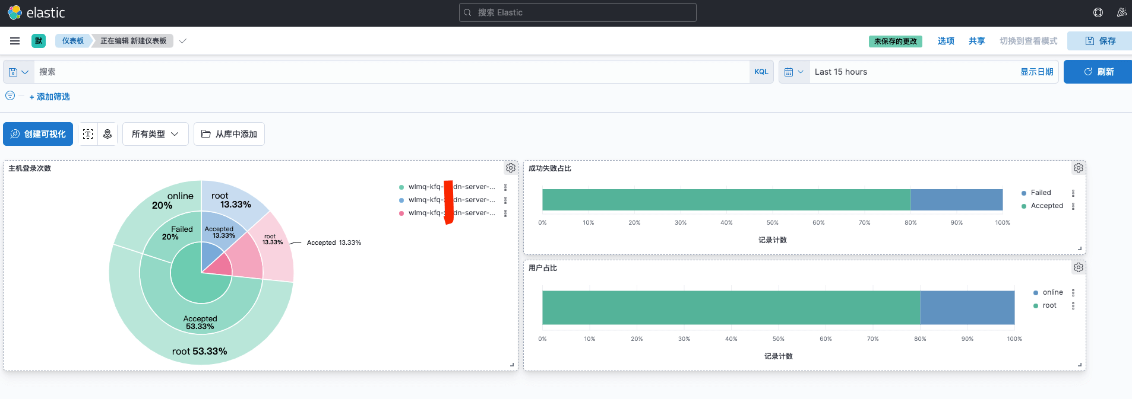Viewport: 1132px width, 399px height.
Task: Click the 用户占比 panel title
Action: click(x=543, y=268)
